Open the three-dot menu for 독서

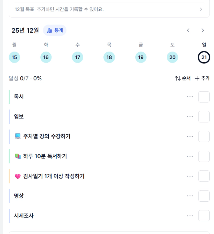pyautogui.click(x=190, y=97)
